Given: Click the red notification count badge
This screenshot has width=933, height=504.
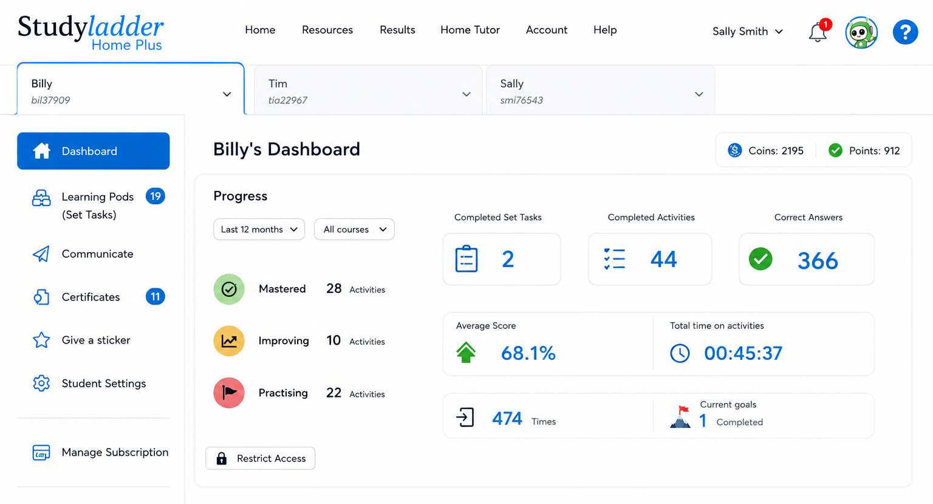Looking at the screenshot, I should click(825, 24).
